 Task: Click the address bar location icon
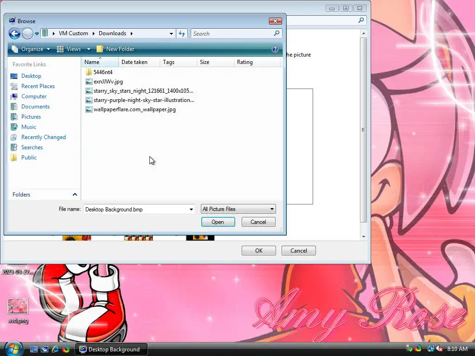45,33
